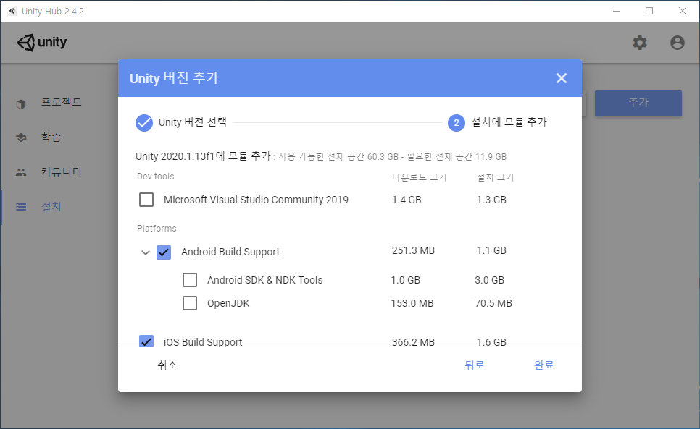Close the Unity 버전 추가 dialog
Image resolution: width=700 pixels, height=429 pixels.
[x=561, y=78]
